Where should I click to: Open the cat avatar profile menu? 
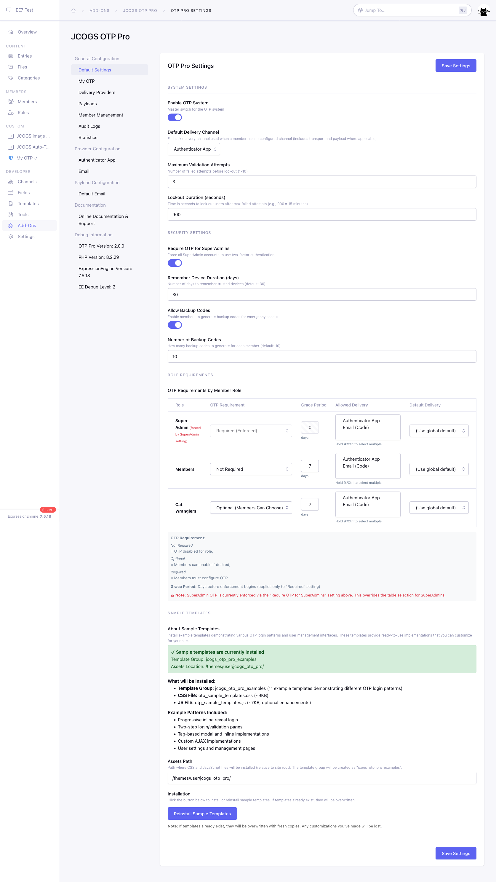click(x=483, y=11)
